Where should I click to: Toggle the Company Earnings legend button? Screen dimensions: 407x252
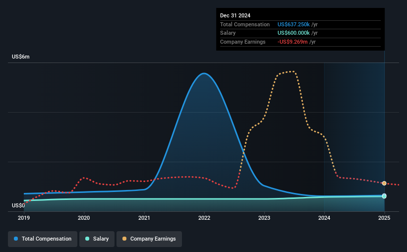pos(149,239)
